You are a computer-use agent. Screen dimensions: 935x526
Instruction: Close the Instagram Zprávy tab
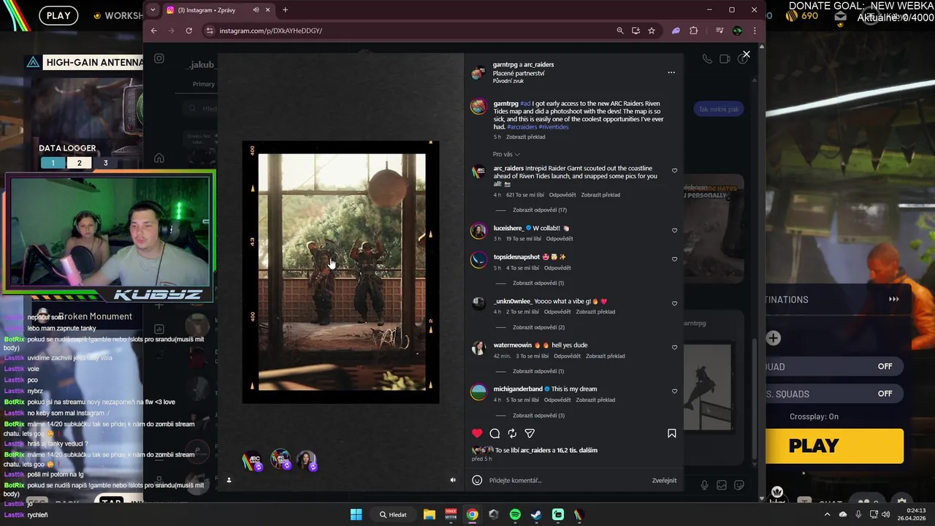pos(267,9)
